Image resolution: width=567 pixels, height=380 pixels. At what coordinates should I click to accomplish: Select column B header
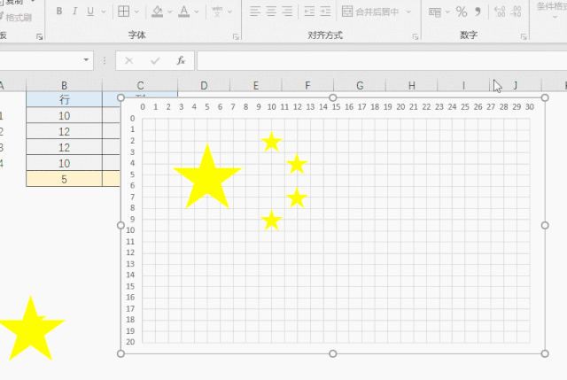(x=64, y=85)
